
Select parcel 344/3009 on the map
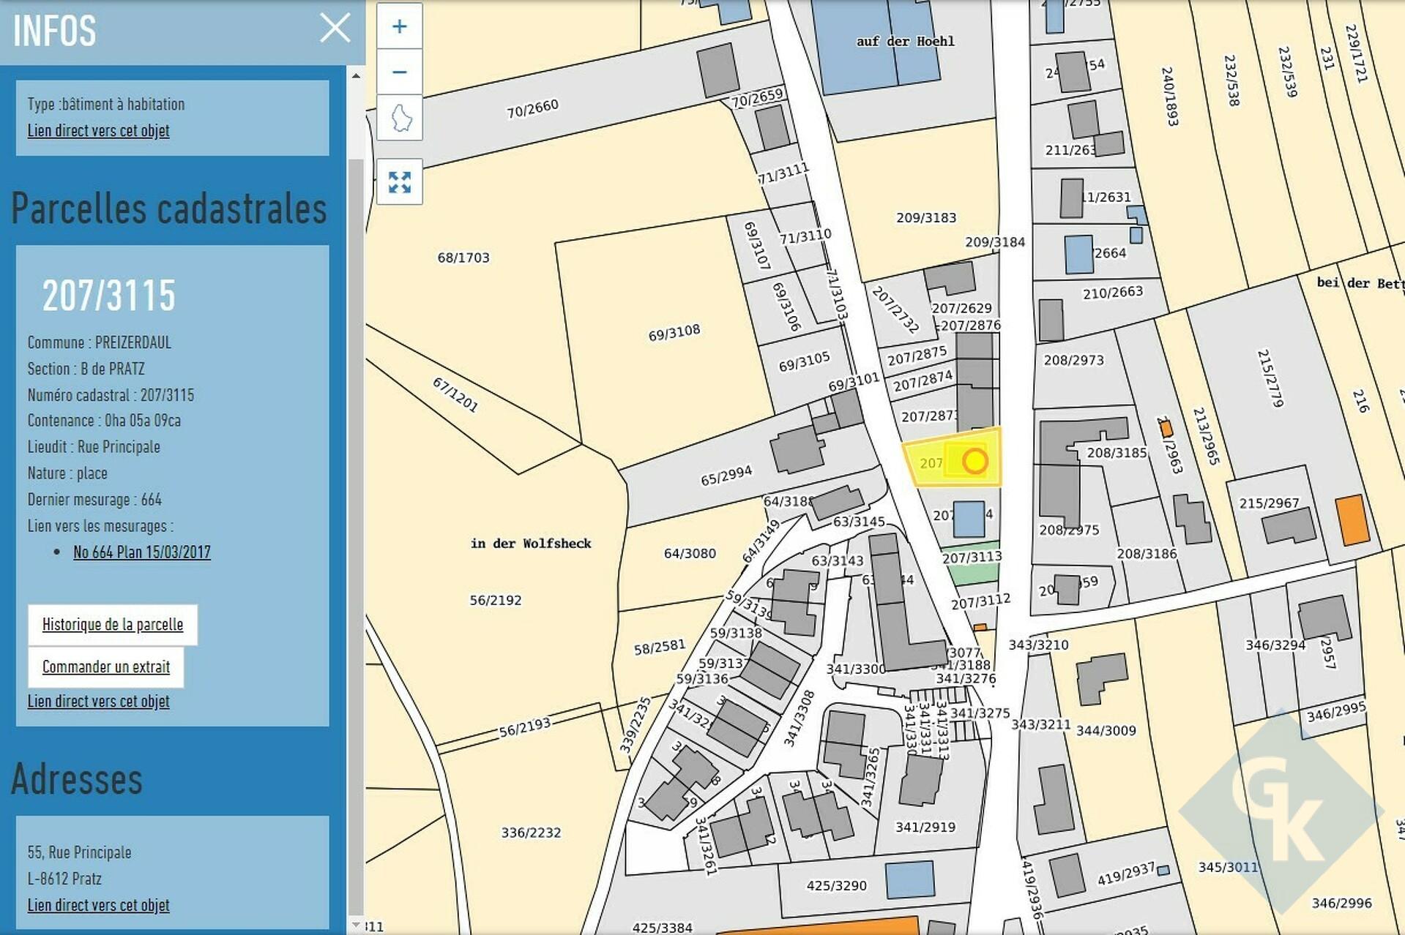tap(1106, 730)
